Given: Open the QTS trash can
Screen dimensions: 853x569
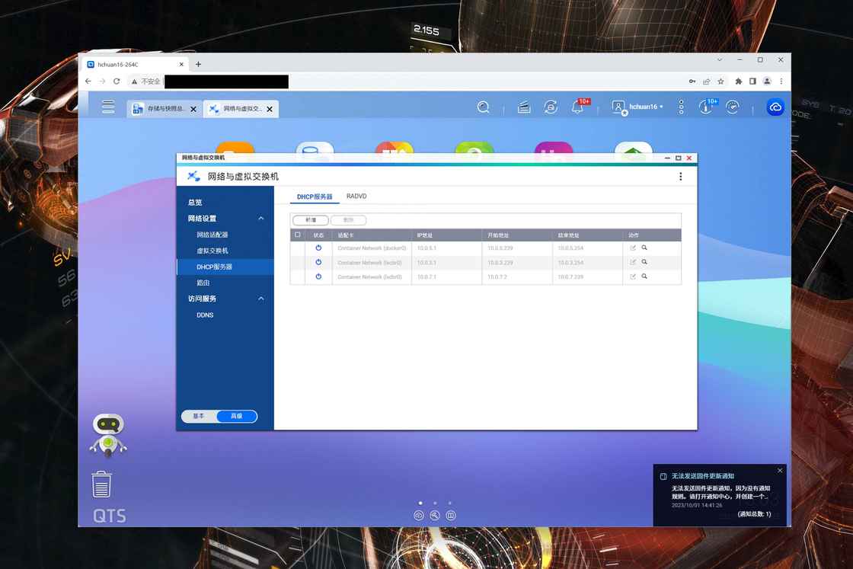Looking at the screenshot, I should pos(101,484).
